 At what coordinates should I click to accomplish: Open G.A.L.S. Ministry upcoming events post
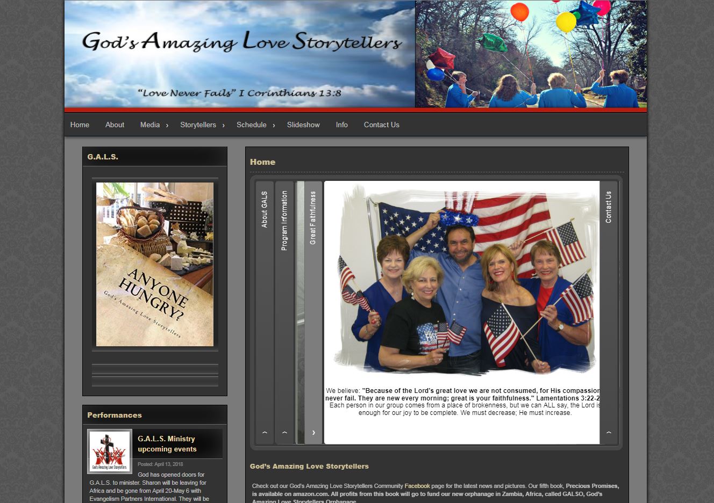point(167,444)
